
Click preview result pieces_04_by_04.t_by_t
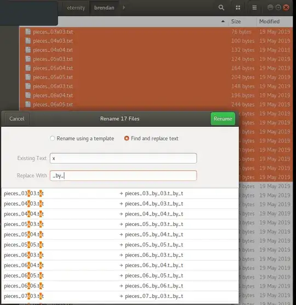[154, 214]
